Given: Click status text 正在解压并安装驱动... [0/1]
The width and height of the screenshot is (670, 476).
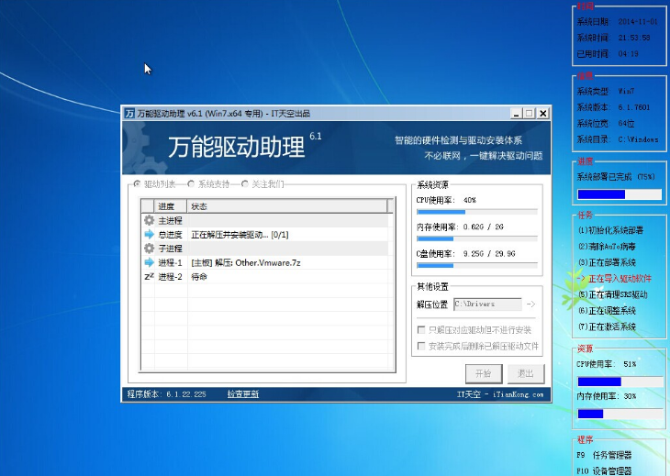Looking at the screenshot, I should (x=240, y=235).
